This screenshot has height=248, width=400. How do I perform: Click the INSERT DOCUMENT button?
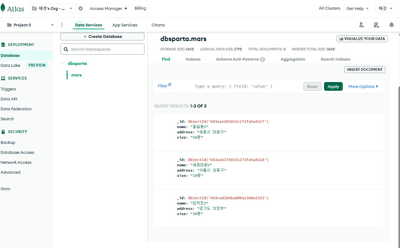pyautogui.click(x=365, y=70)
